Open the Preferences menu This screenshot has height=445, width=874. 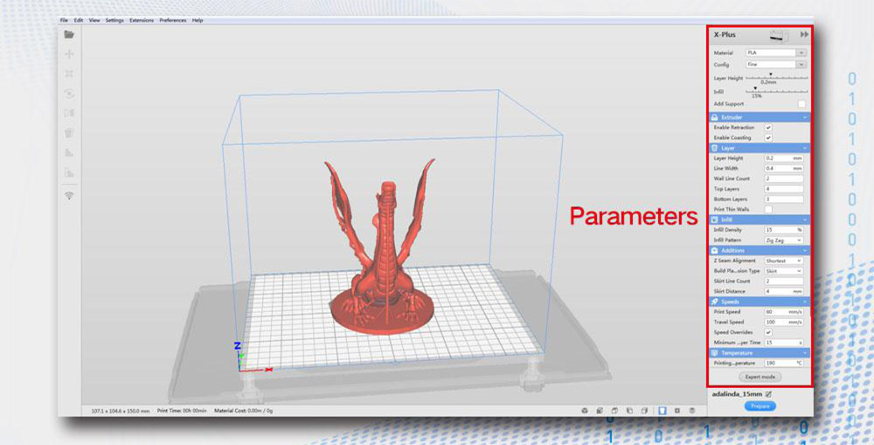click(x=172, y=20)
